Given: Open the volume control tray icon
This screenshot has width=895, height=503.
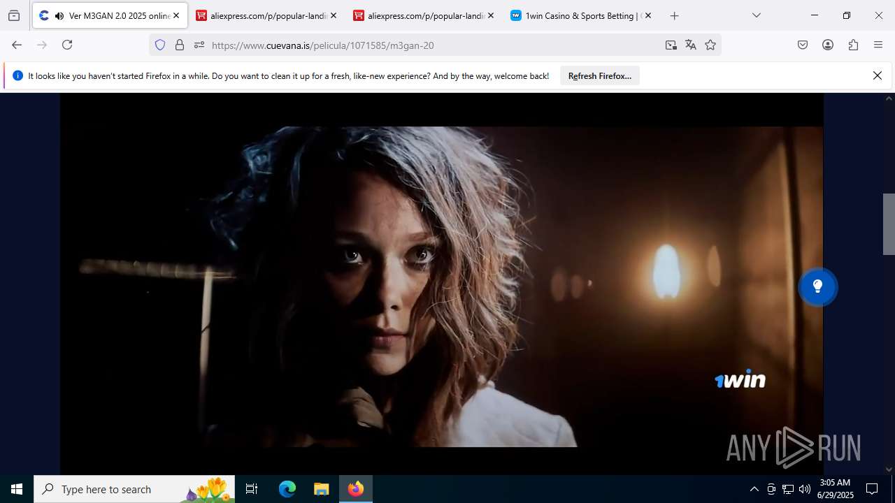Looking at the screenshot, I should coord(805,489).
